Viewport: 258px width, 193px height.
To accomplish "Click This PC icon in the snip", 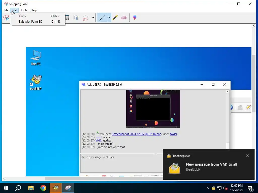I will [x=36, y=58].
